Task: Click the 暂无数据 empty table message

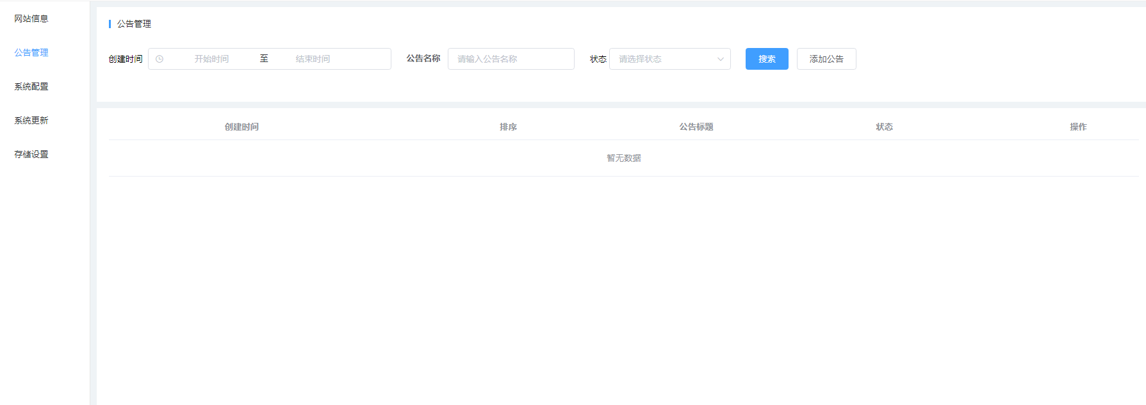Action: pyautogui.click(x=623, y=158)
